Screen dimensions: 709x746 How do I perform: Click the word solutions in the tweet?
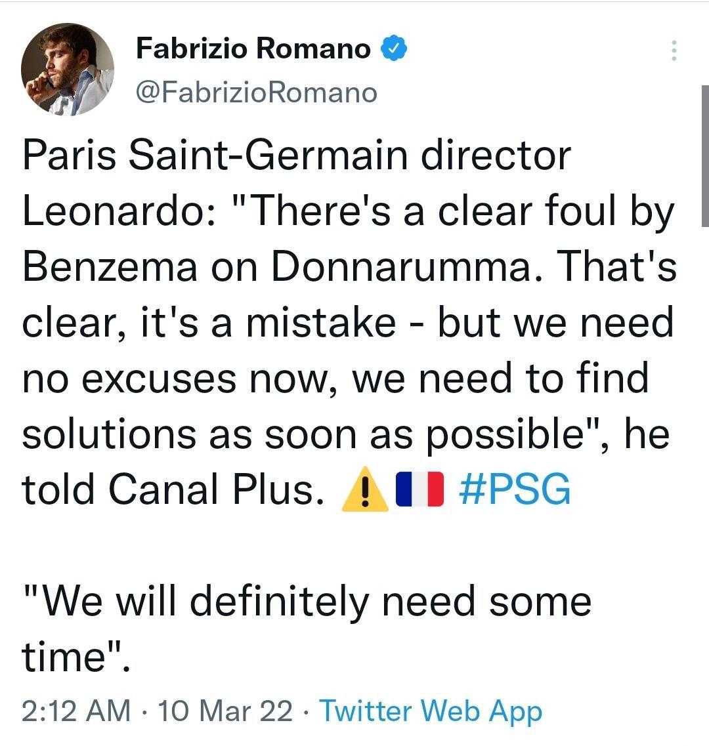click(109, 434)
